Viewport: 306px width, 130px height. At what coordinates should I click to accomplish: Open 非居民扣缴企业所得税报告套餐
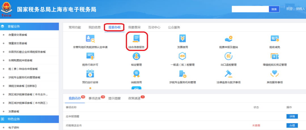click(27, 52)
